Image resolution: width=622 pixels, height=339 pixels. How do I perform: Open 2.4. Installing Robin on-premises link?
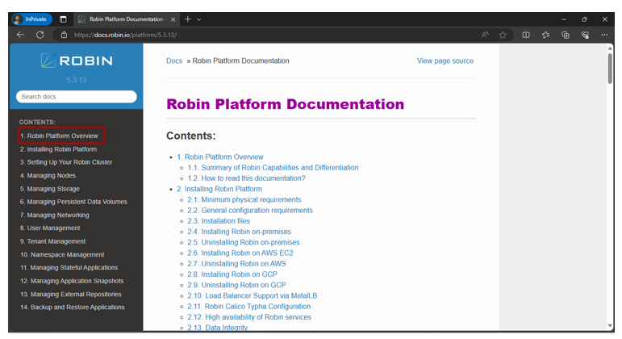click(x=240, y=232)
